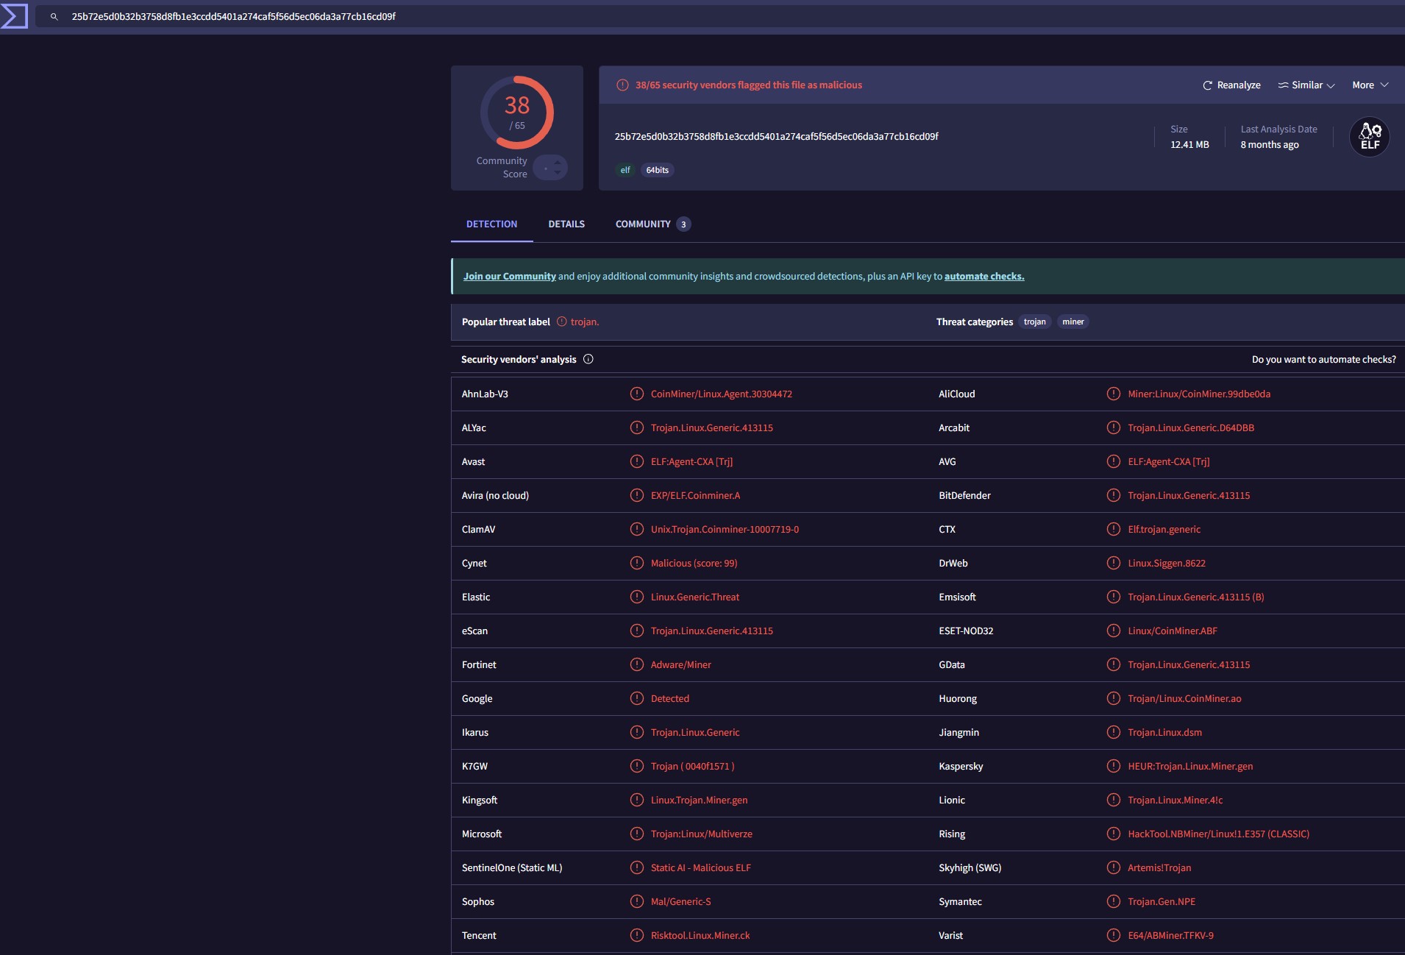
Task: Open the automate checks link
Action: pos(984,277)
